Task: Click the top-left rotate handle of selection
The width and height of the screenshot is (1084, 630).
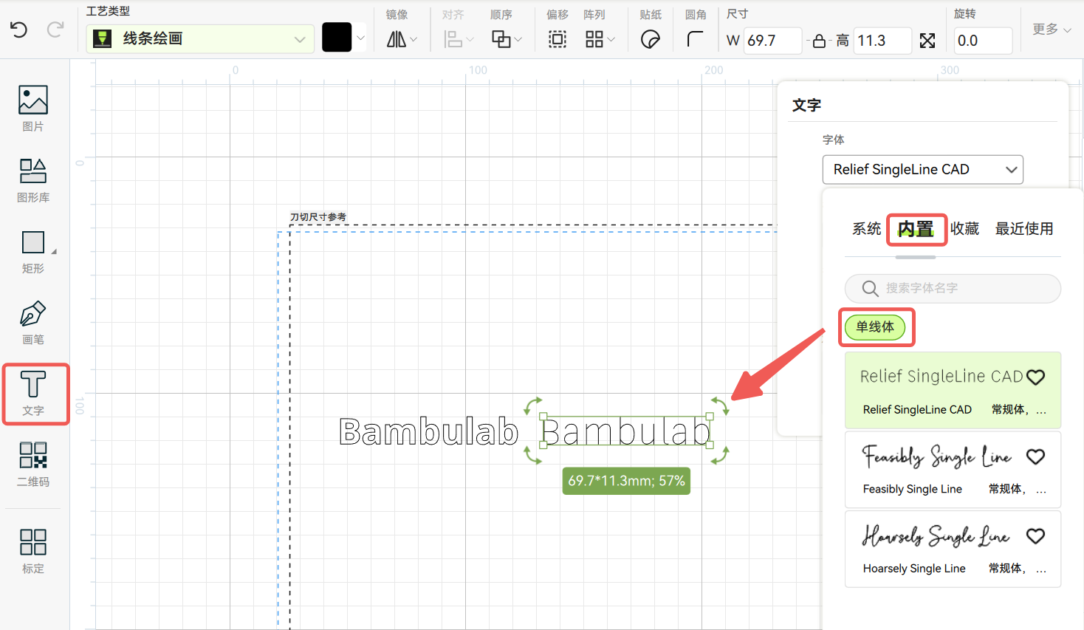Action: pyautogui.click(x=532, y=405)
